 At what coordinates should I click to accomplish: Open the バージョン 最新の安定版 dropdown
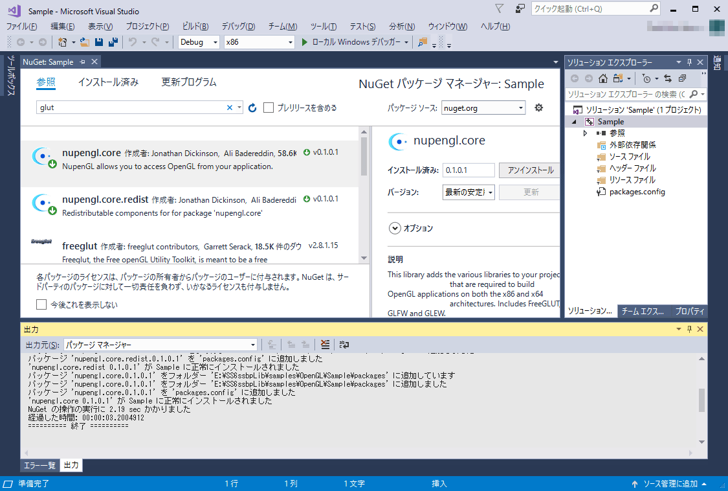pos(469,192)
